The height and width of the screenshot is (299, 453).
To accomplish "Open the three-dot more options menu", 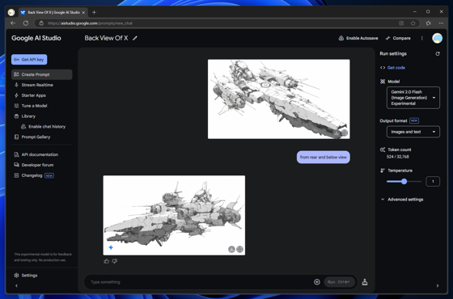I will (421, 38).
